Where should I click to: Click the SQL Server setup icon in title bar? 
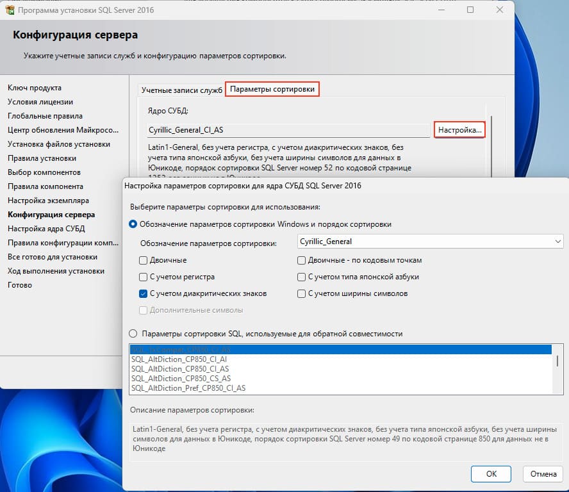tap(10, 10)
